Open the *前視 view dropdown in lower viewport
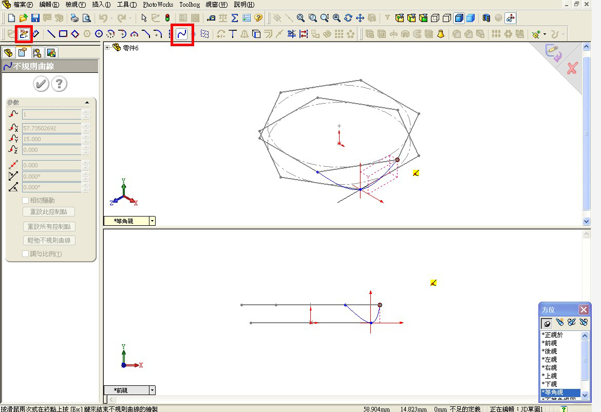Viewport: 601px width, 412px height. coord(151,390)
